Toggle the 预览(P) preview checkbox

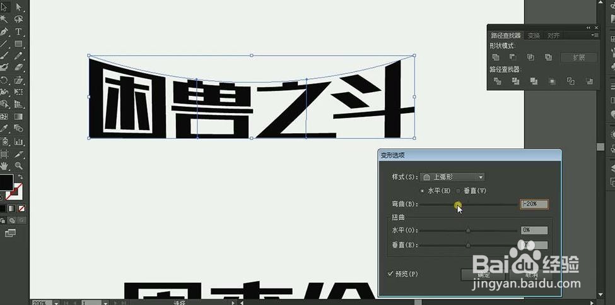[390, 273]
